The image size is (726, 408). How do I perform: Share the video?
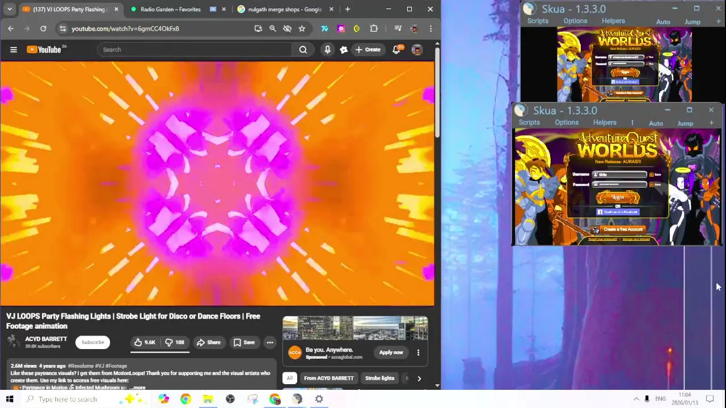pyautogui.click(x=208, y=342)
